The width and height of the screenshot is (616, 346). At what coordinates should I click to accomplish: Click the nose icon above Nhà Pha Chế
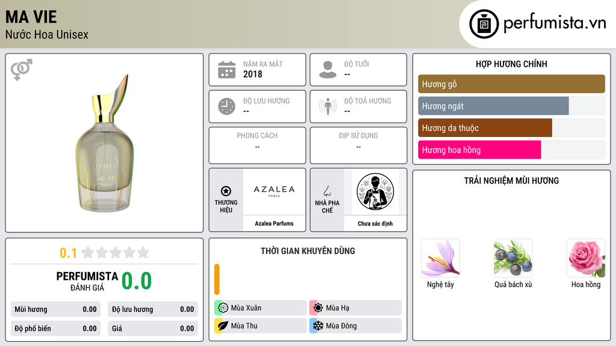327,191
